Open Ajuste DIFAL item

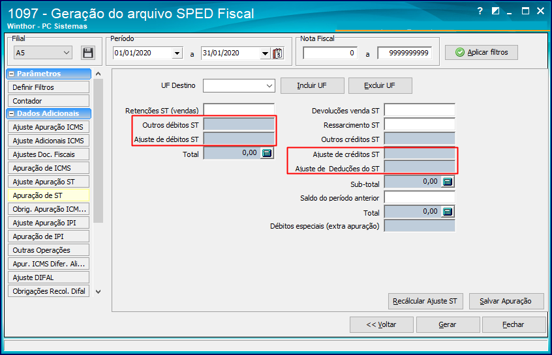click(48, 277)
